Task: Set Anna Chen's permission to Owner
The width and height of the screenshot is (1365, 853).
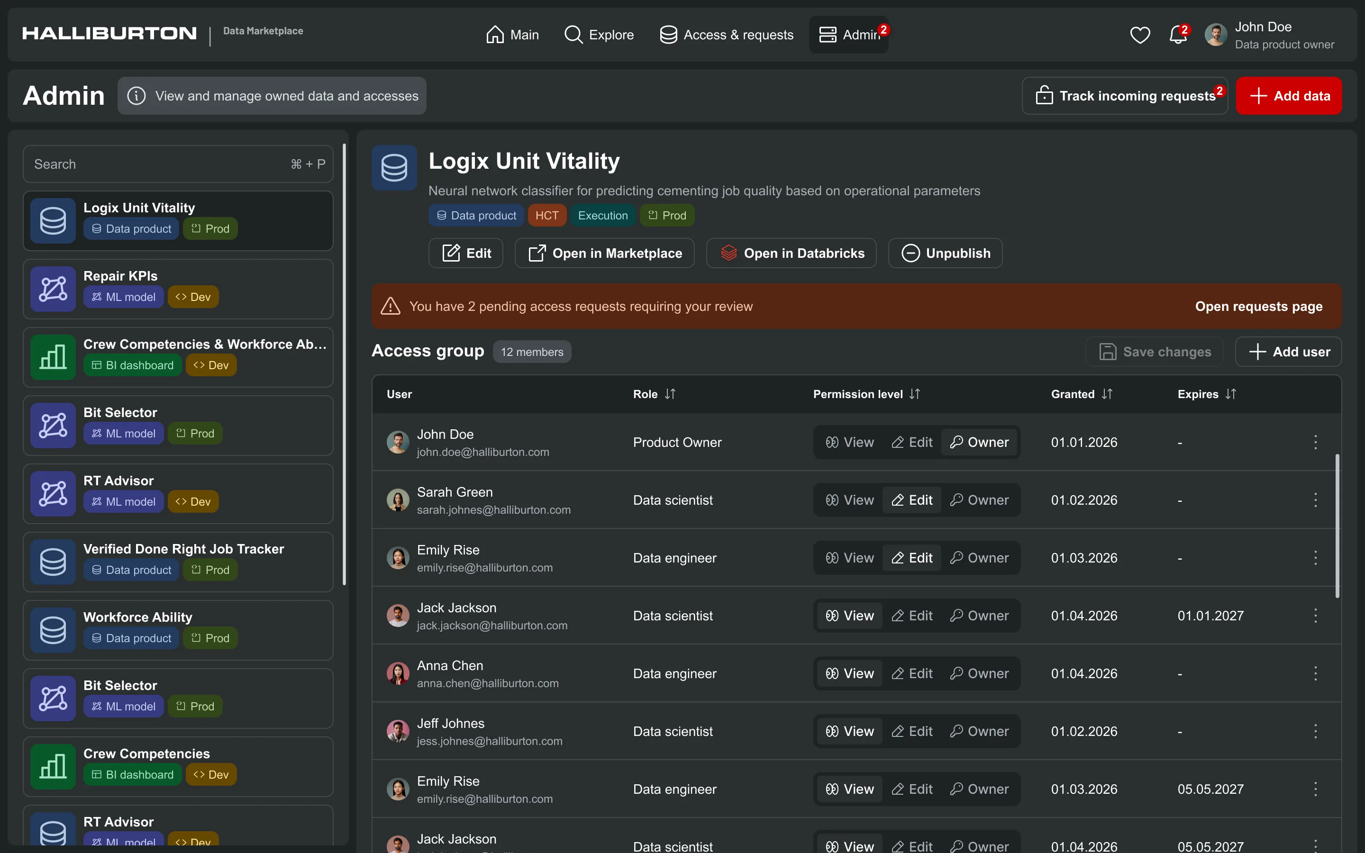Action: click(x=980, y=673)
